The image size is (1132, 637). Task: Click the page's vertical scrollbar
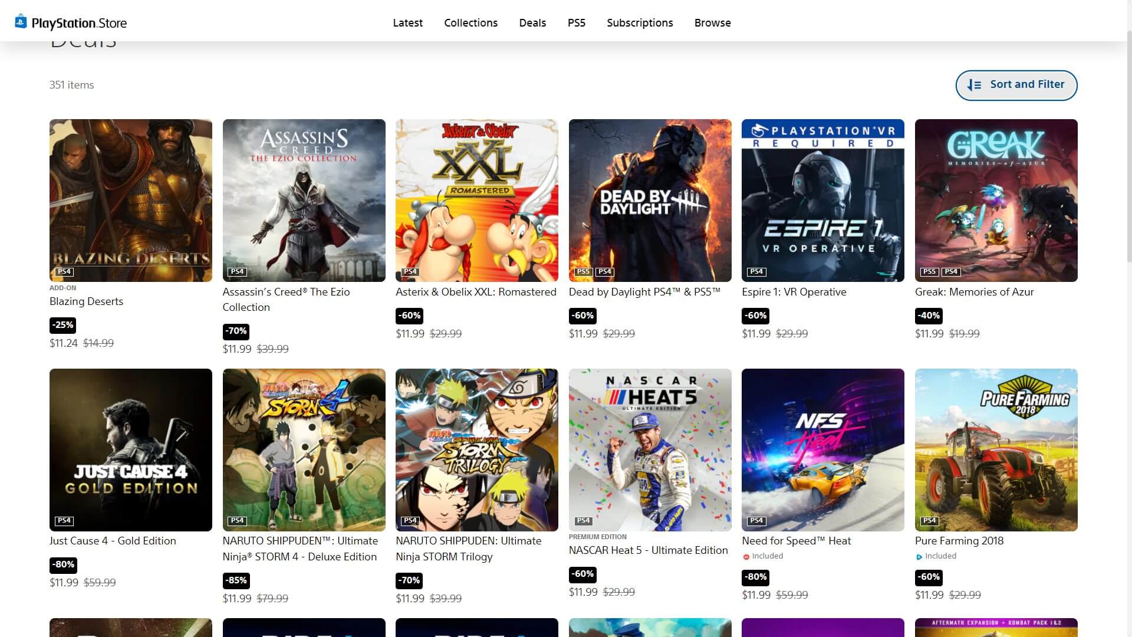click(1128, 147)
